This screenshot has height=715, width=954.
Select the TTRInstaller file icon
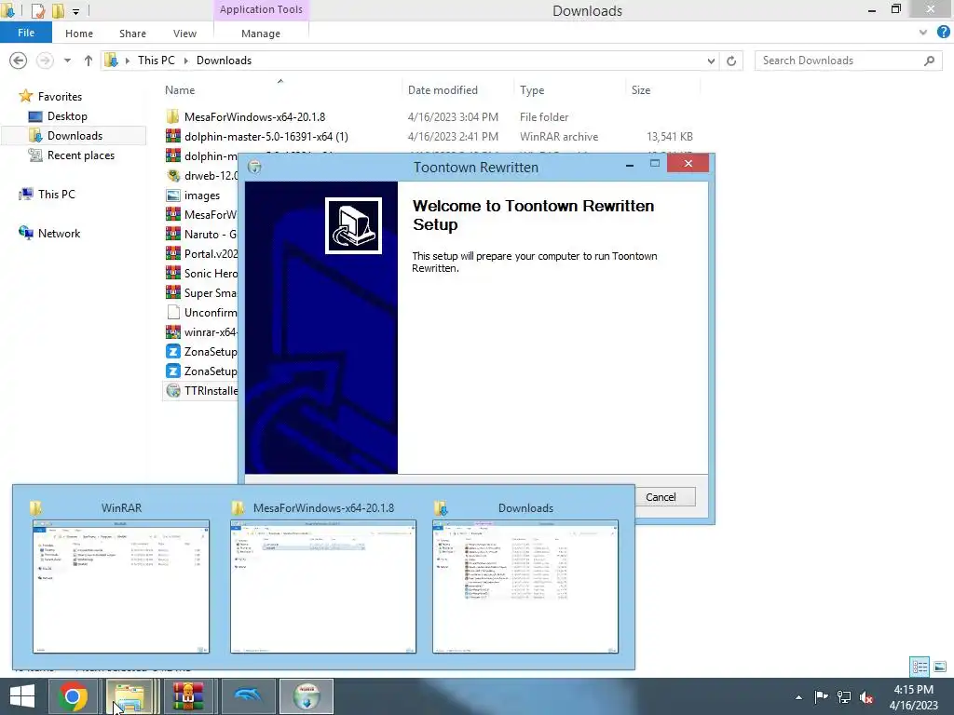tap(172, 390)
